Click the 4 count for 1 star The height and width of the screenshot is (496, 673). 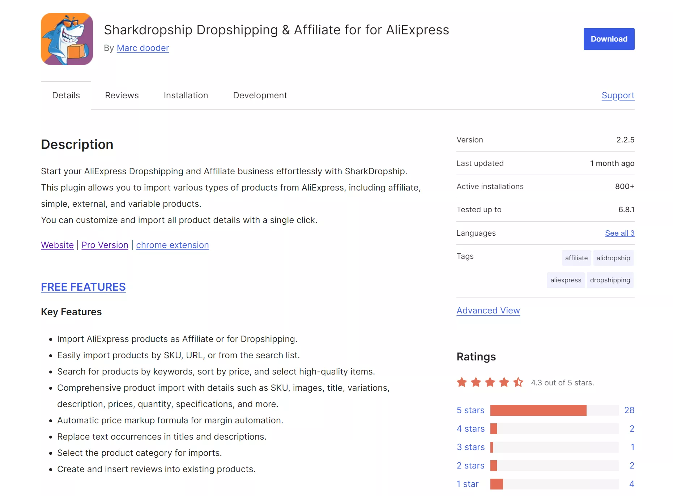point(632,484)
